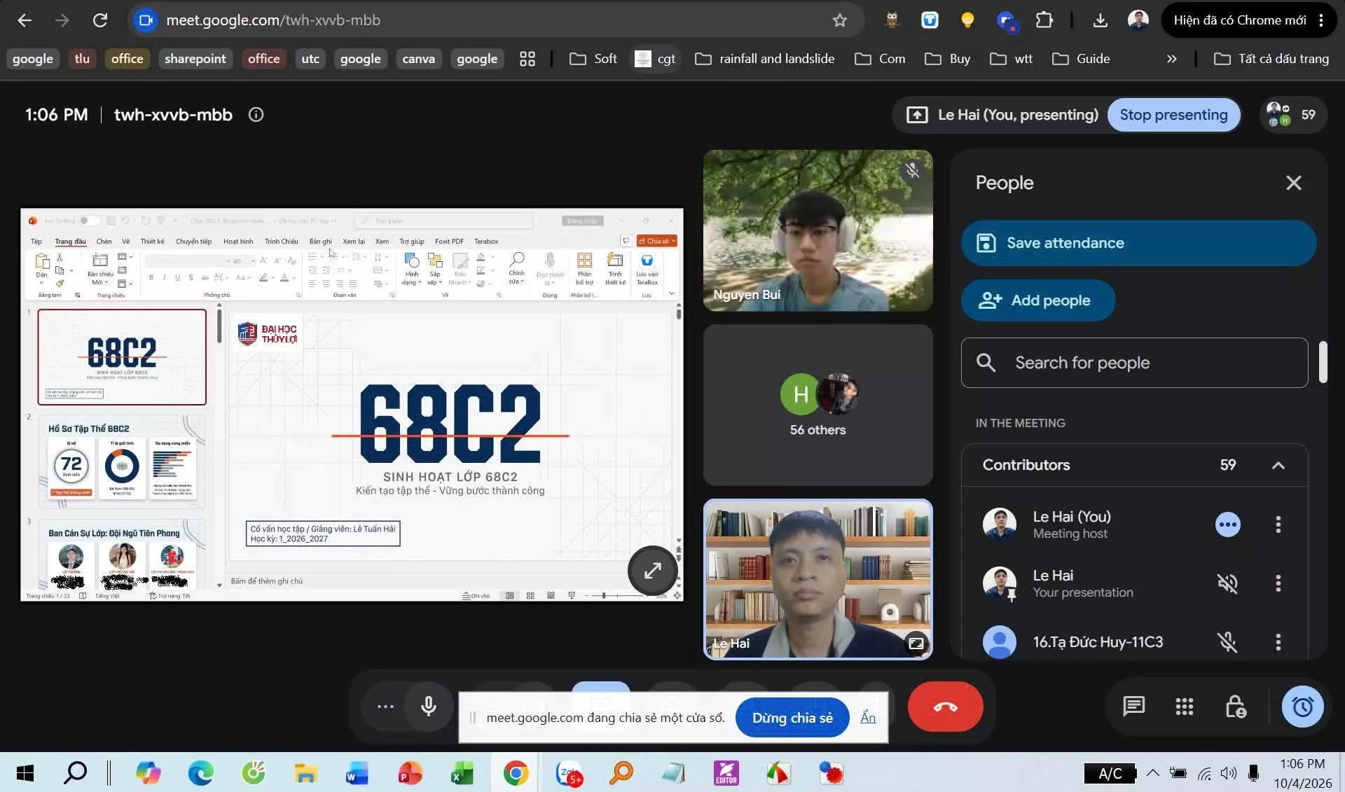Mute participant 16.Tạ Đức Huy-11C3
This screenshot has height=792, width=1345.
1227,642
